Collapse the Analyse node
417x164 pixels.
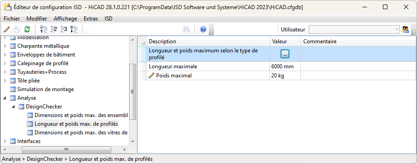tap(5, 98)
